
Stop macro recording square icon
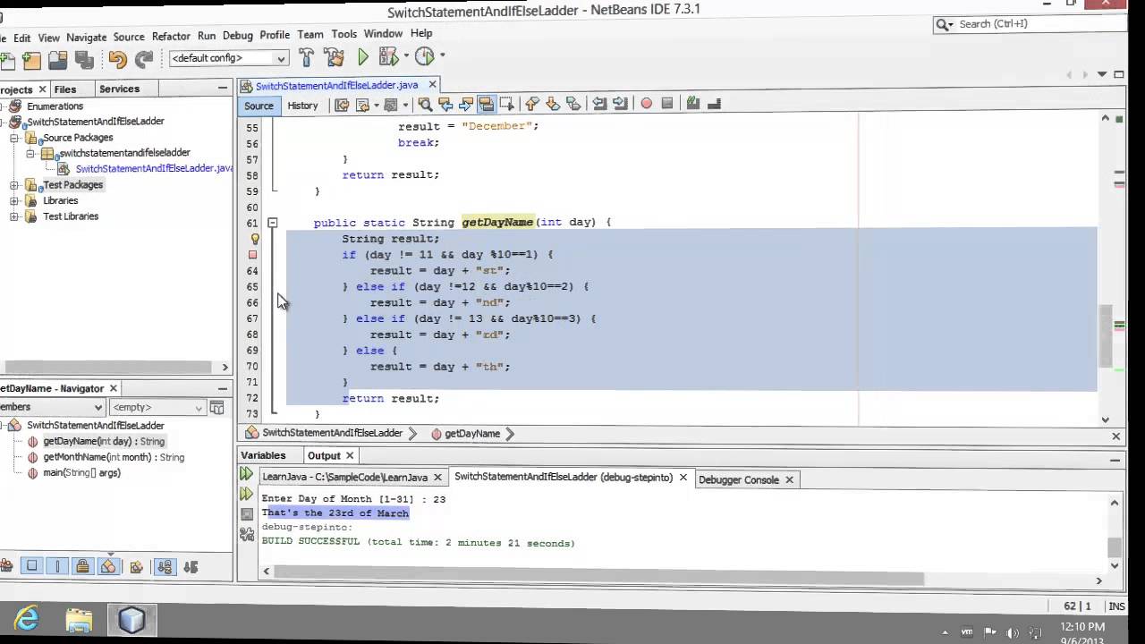(x=666, y=104)
